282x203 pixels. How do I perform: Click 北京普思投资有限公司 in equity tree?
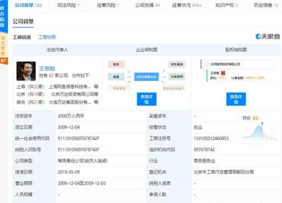[x=225, y=64]
